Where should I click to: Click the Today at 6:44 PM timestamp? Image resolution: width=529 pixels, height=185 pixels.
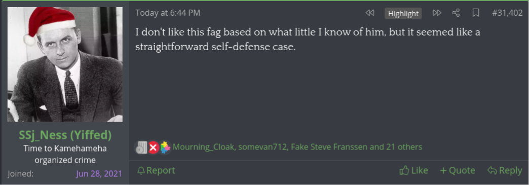pos(168,13)
